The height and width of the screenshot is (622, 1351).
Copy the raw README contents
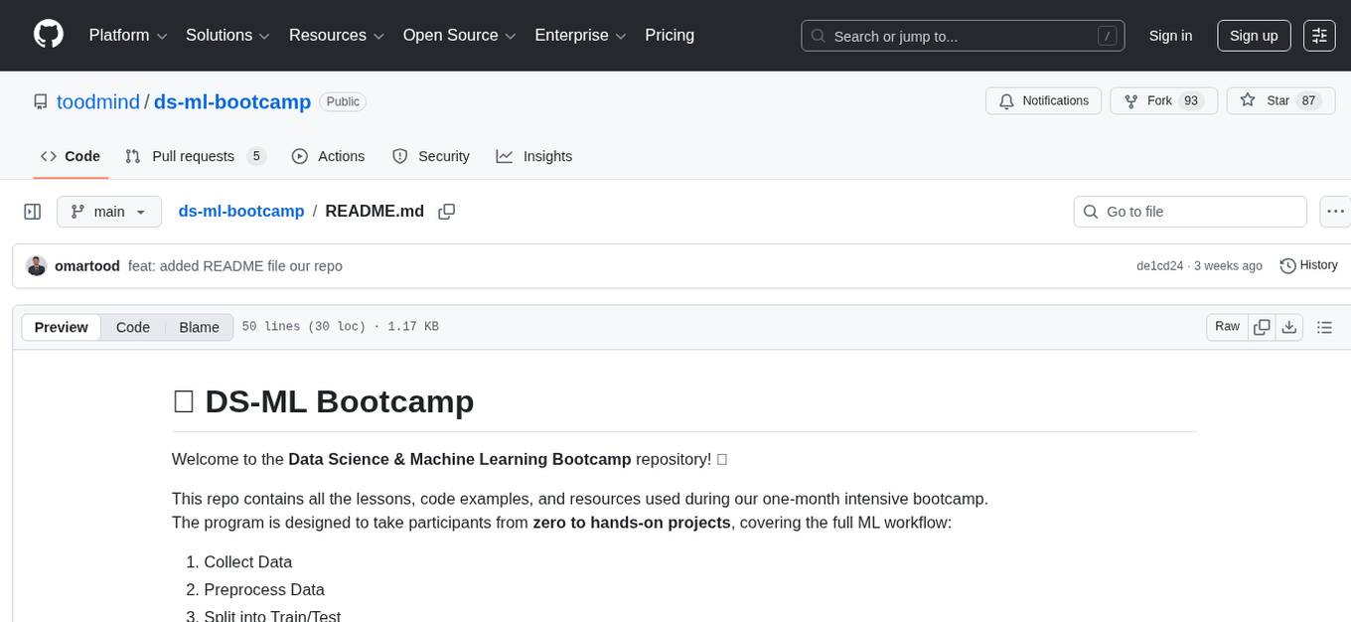click(1262, 326)
